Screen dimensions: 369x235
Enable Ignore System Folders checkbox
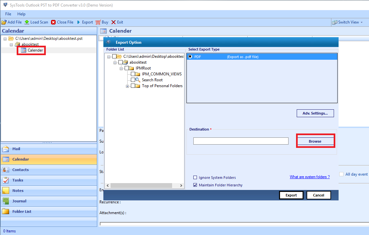coord(195,178)
